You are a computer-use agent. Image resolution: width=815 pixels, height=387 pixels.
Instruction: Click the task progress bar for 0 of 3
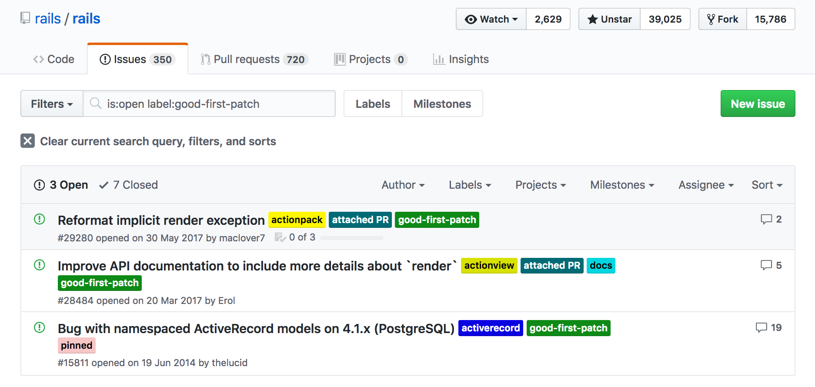point(352,238)
